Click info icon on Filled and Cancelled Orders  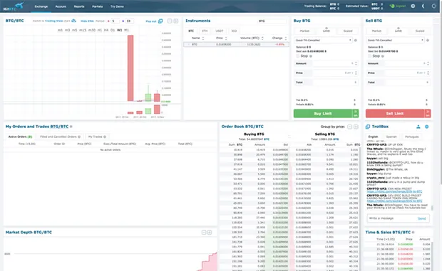79,137
